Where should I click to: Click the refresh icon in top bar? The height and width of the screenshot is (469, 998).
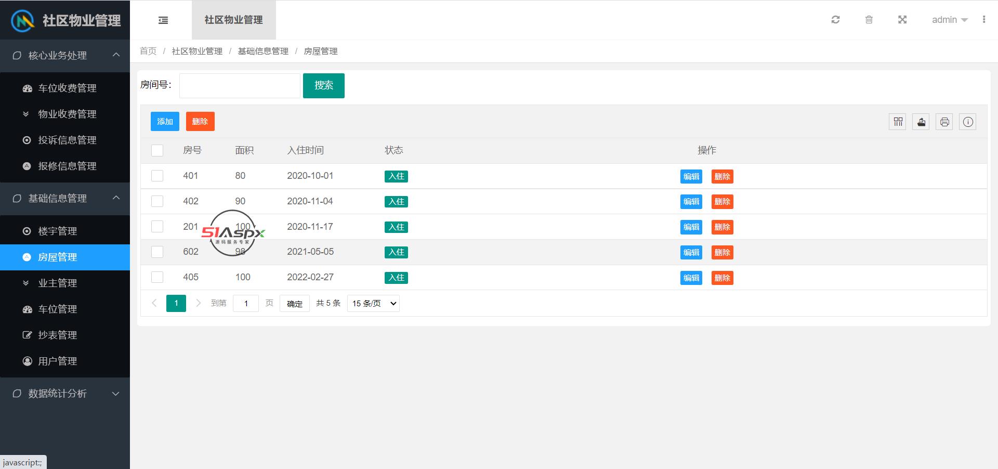click(835, 20)
